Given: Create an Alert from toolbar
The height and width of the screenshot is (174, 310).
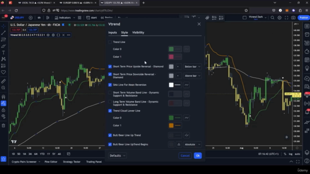Looking at the screenshot, I should 92,18.
